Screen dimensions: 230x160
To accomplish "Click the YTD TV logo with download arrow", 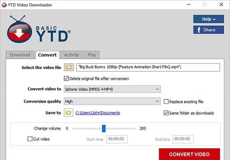I will 20,29.
